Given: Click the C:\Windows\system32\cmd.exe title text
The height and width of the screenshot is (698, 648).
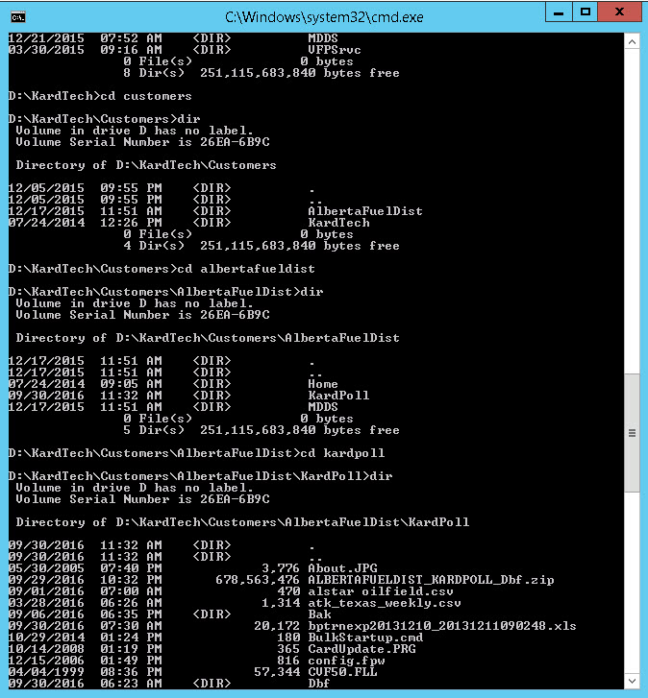Looking at the screenshot, I should point(324,17).
